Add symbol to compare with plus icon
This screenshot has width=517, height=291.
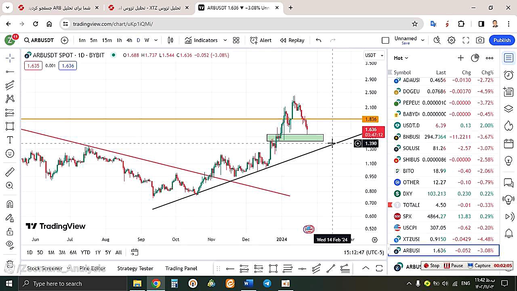coord(65,40)
